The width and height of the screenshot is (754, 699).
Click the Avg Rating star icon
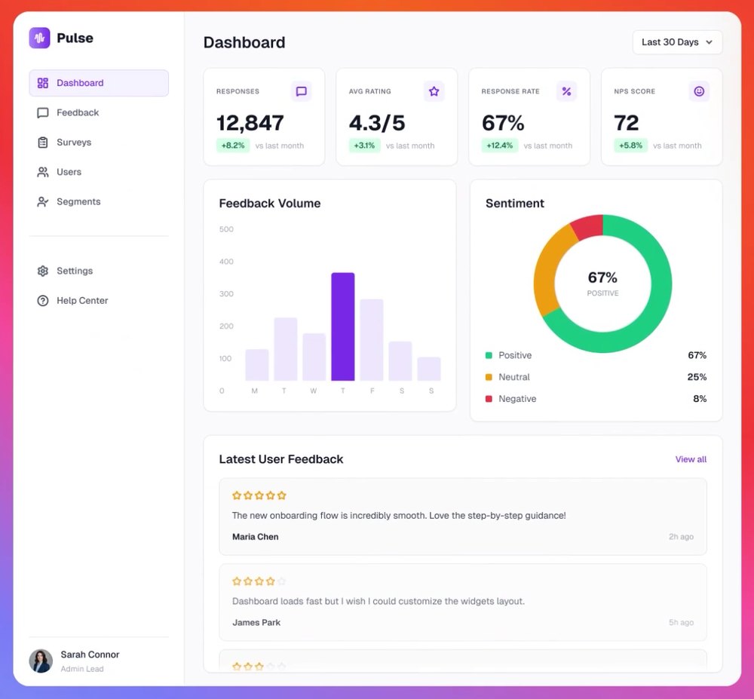click(434, 91)
